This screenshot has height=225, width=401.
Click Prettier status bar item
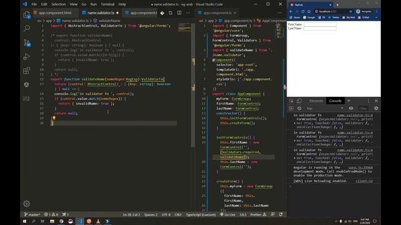click(258, 214)
